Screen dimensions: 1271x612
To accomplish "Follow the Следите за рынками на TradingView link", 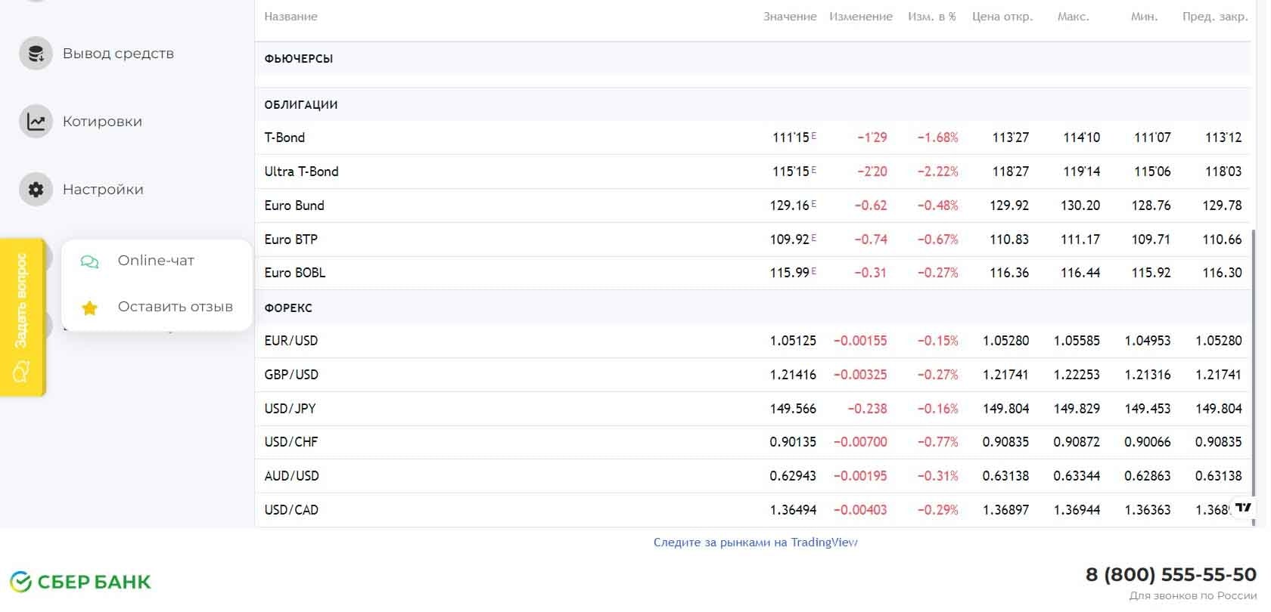I will click(755, 542).
